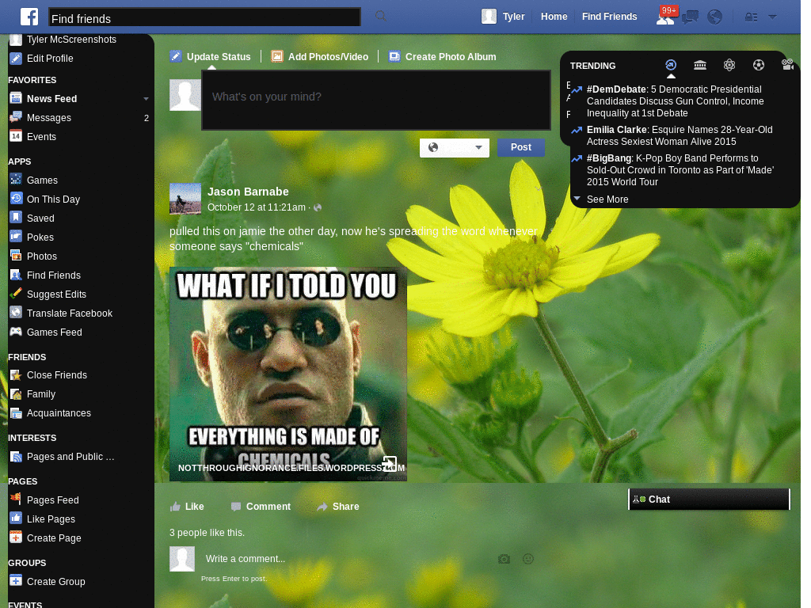Focus the Find friends search box
Screen dimensions: 811x608
click(x=204, y=17)
